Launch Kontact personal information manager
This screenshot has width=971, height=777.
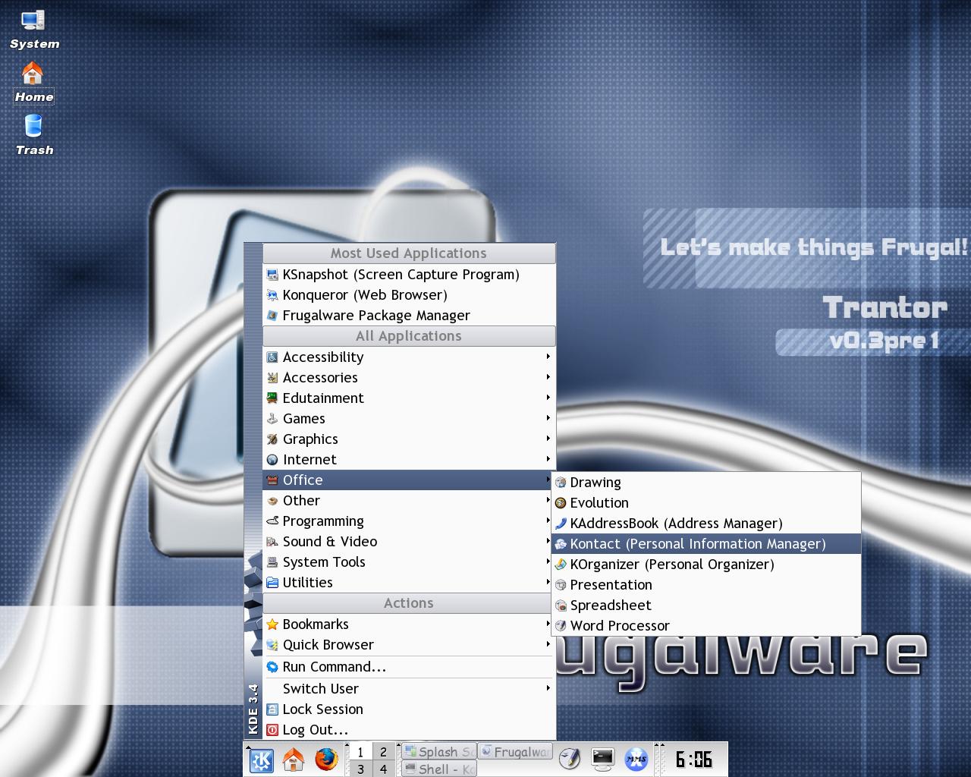click(706, 544)
